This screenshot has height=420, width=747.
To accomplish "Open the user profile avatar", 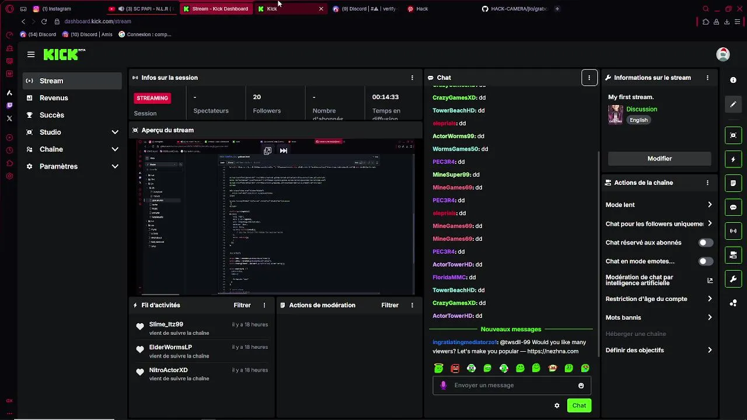I will [722, 54].
